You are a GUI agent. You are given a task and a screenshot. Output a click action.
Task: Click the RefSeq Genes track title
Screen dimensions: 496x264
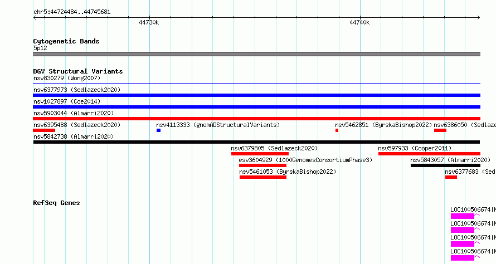[56, 203]
